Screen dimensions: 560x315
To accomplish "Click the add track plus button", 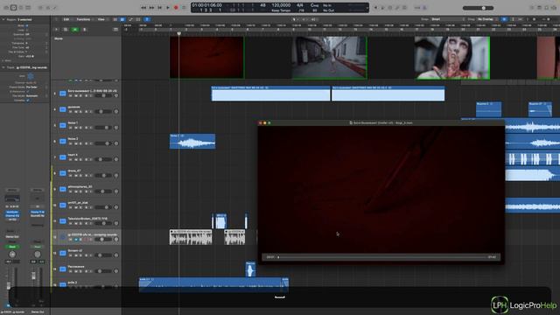I will coord(56,29).
